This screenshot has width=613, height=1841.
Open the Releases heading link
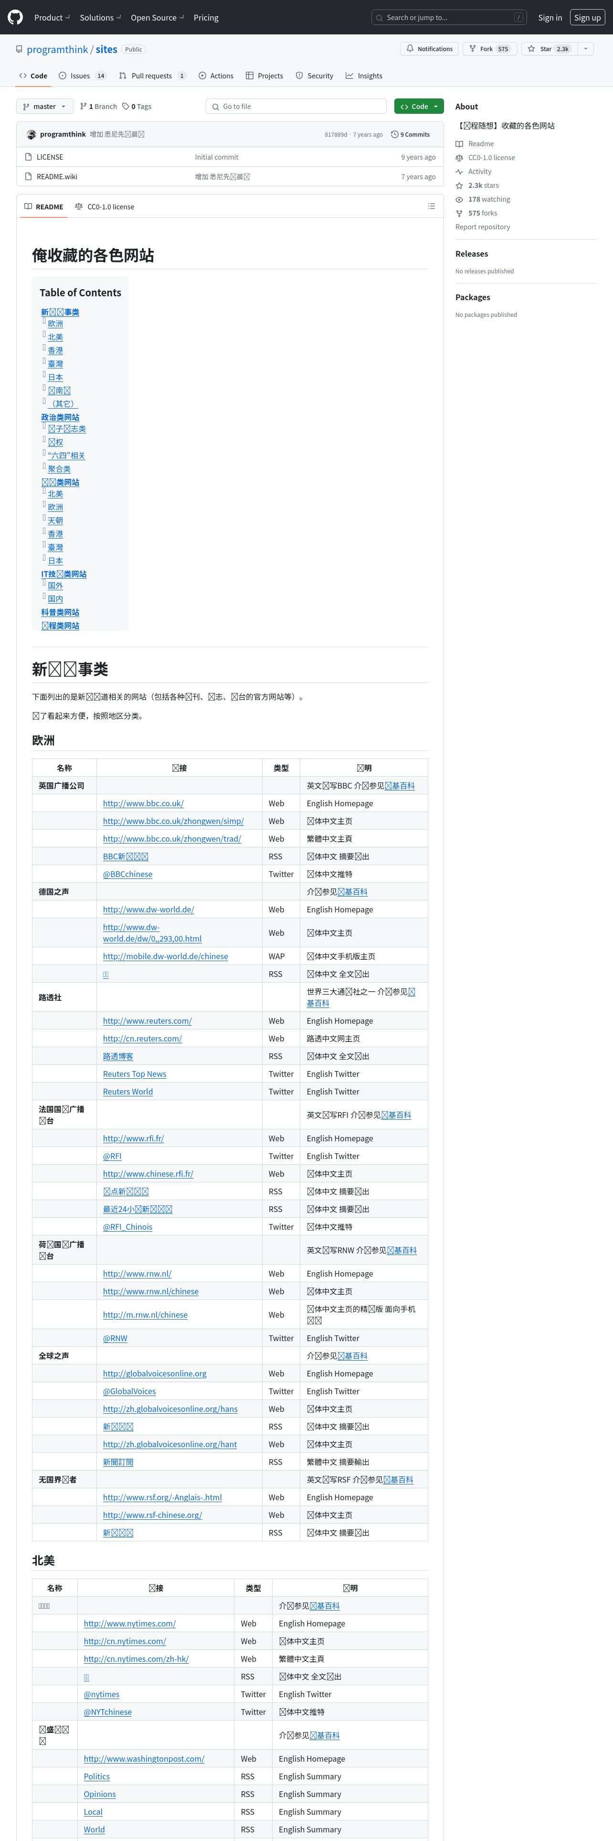click(472, 254)
